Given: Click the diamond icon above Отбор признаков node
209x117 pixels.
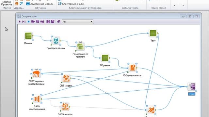Looking at the screenshot, I should pyautogui.click(x=137, y=64).
